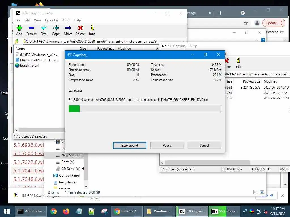290x217 pixels.
Task: Open Firefox from the taskbar
Action: tap(66, 211)
